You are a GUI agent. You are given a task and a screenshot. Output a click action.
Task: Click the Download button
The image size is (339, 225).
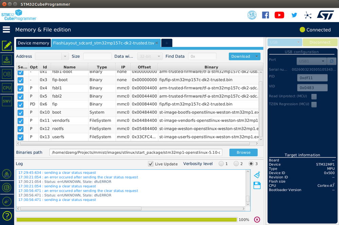241,56
